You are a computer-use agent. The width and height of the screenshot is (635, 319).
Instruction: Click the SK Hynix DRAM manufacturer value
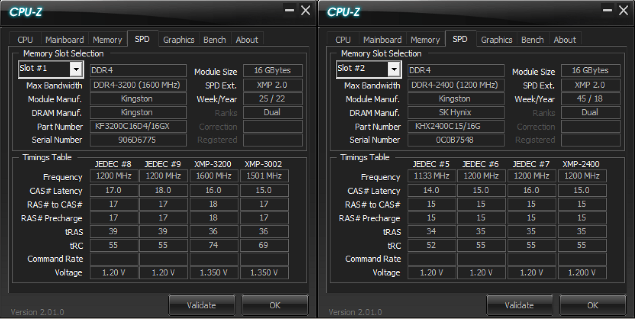click(456, 113)
